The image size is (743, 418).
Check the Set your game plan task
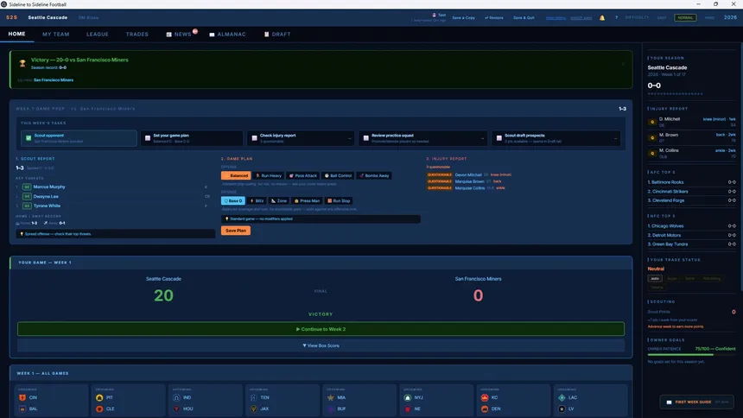148,138
